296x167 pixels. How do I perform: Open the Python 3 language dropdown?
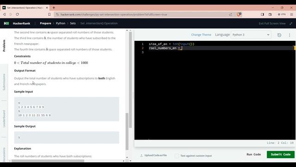tap(251, 35)
